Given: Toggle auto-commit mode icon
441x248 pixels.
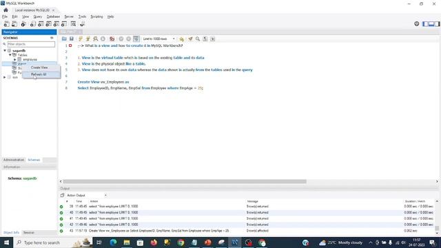Looking at the screenshot, I should click(x=136, y=39).
